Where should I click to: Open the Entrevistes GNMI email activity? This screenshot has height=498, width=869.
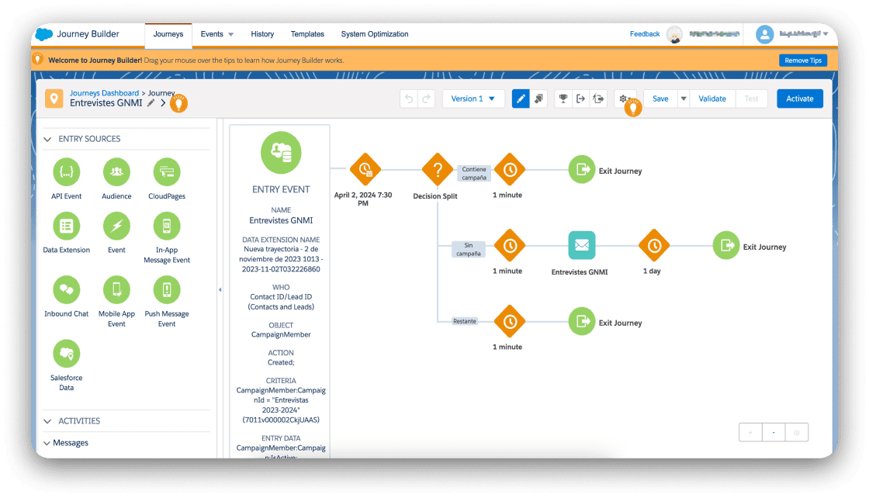pyautogui.click(x=582, y=245)
